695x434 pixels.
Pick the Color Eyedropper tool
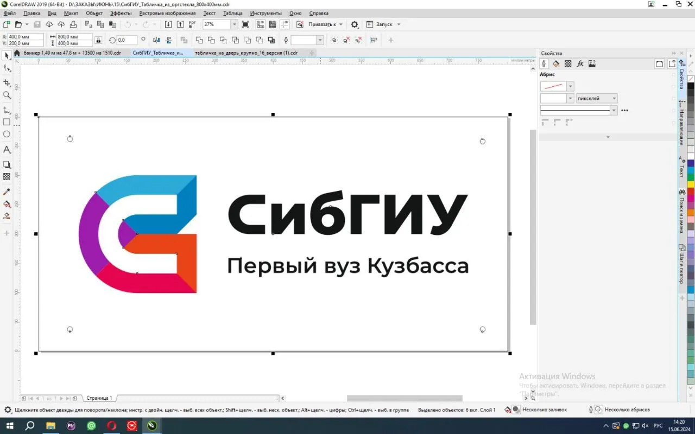(7, 192)
